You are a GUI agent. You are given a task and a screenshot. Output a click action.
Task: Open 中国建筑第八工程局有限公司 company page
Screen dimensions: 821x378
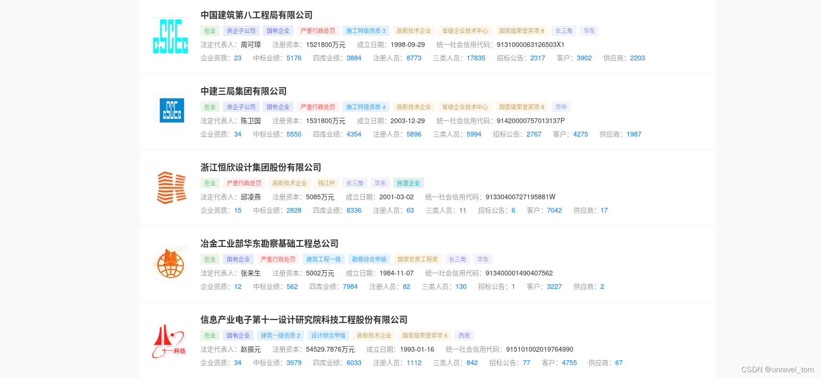pos(257,15)
